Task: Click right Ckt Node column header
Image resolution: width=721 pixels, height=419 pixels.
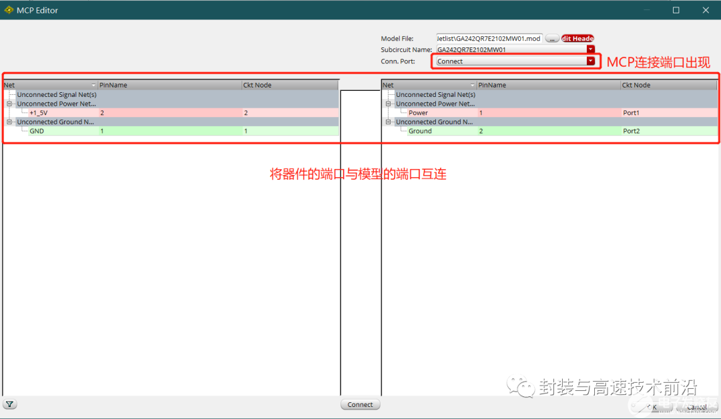Action: 669,85
